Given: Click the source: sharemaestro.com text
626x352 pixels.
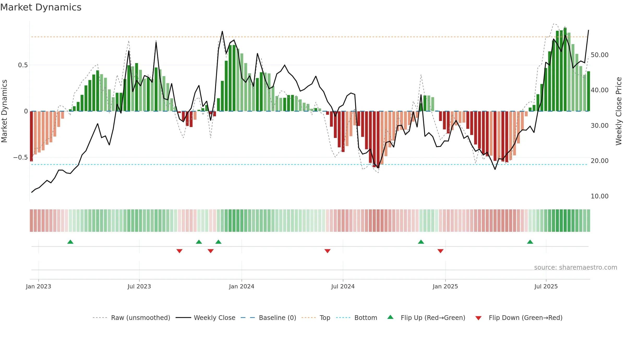Looking at the screenshot, I should tap(576, 268).
